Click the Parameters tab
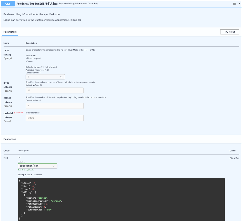The width and height of the screenshot is (242, 222). click(10, 32)
